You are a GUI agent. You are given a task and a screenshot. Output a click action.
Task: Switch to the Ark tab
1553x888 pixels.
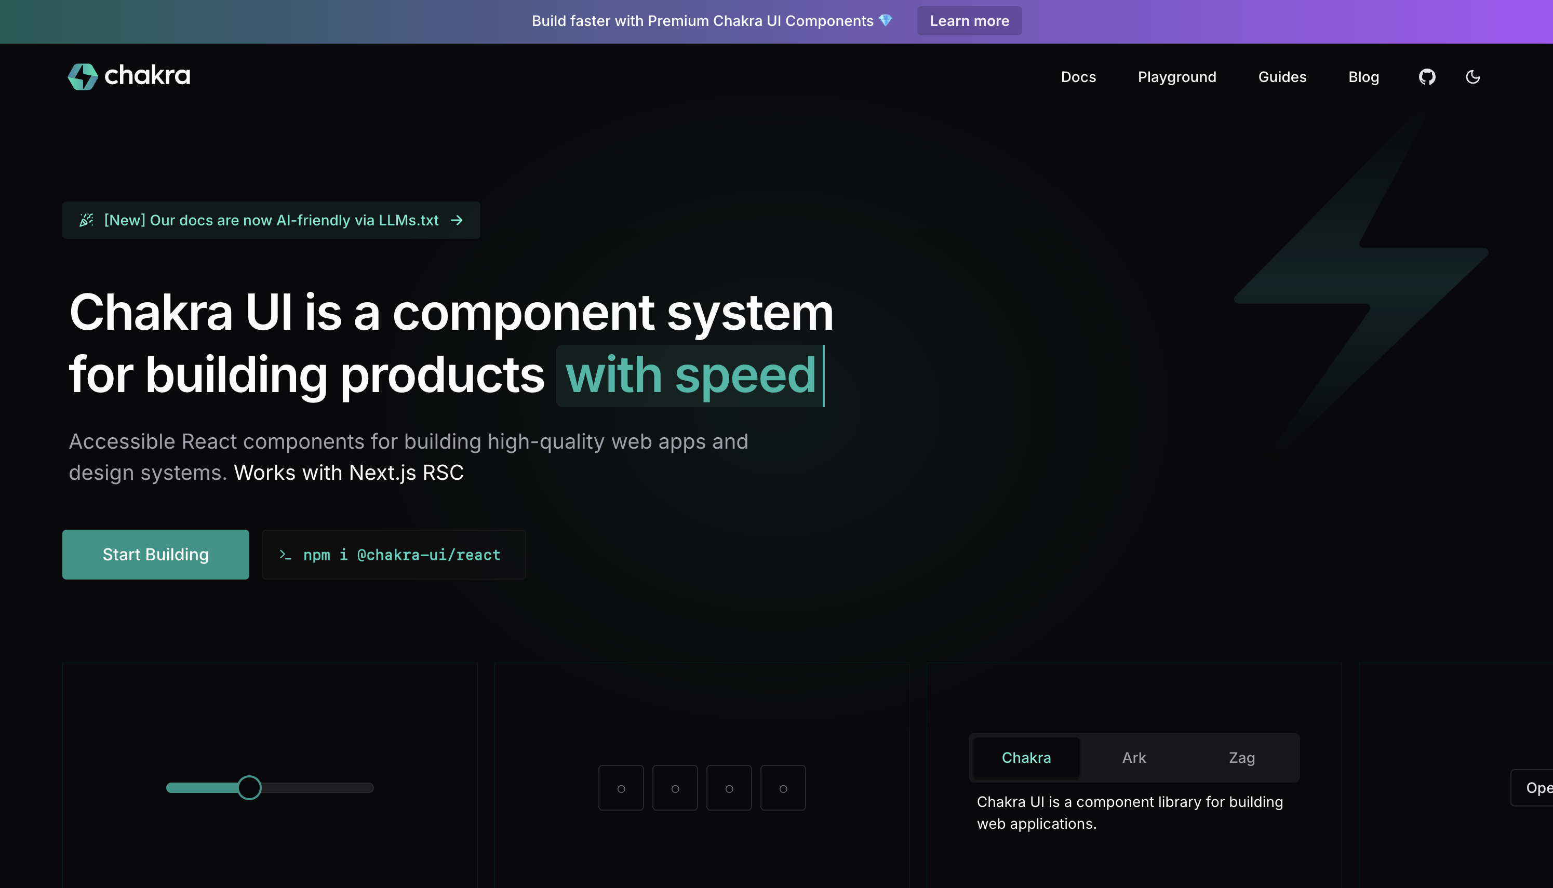point(1134,758)
